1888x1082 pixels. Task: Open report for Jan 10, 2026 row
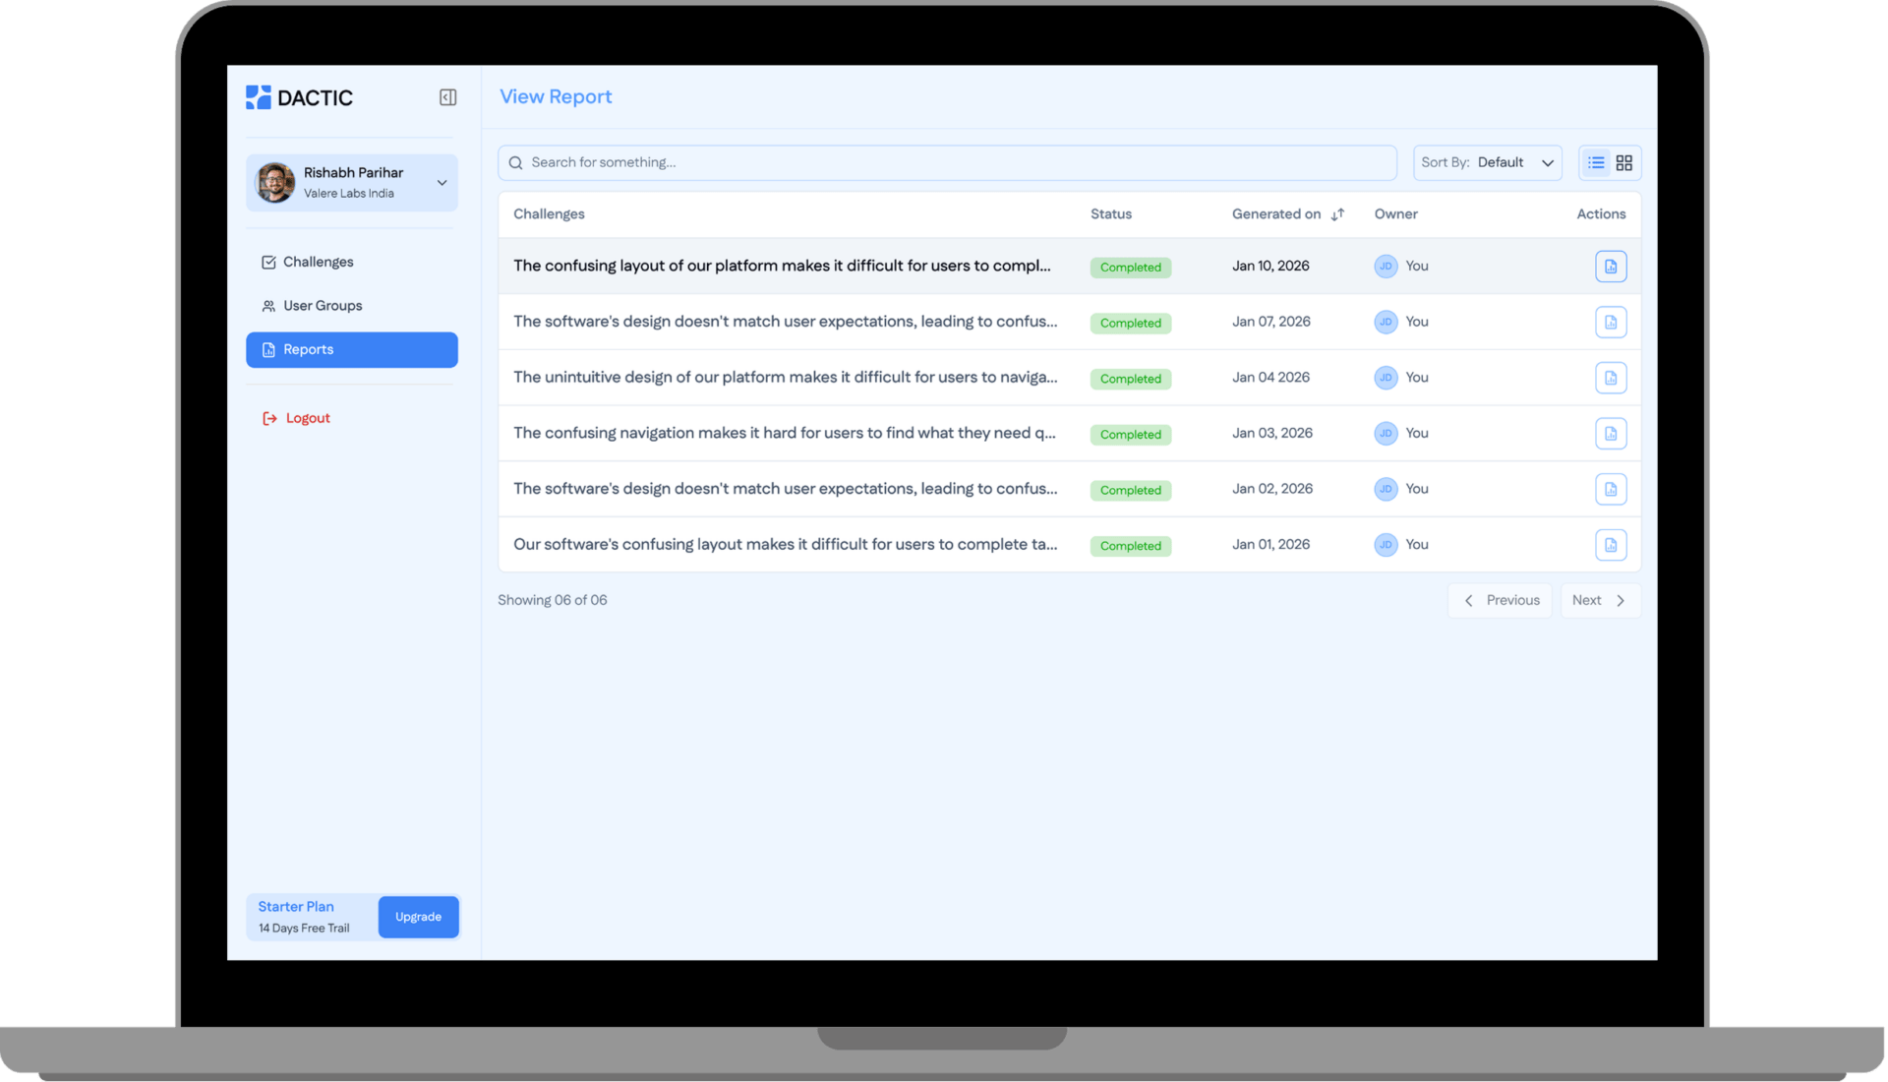point(1611,267)
